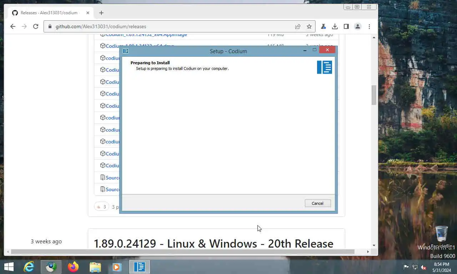Click the Codium logo in the Setup dialog header

click(325, 67)
